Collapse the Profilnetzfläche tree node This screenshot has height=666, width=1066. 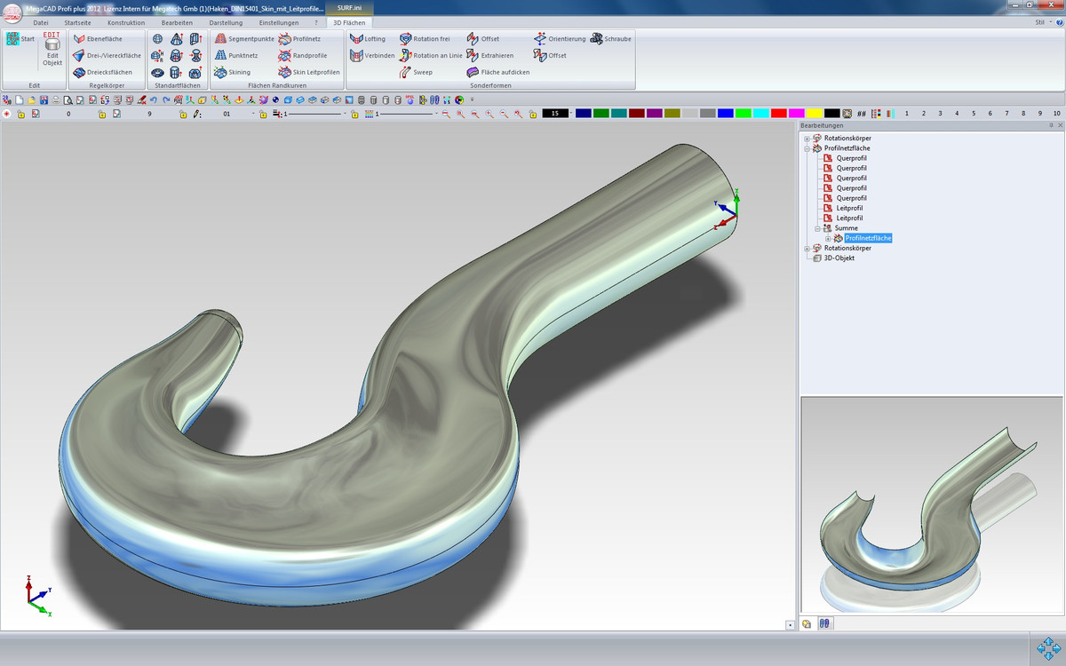pos(807,148)
